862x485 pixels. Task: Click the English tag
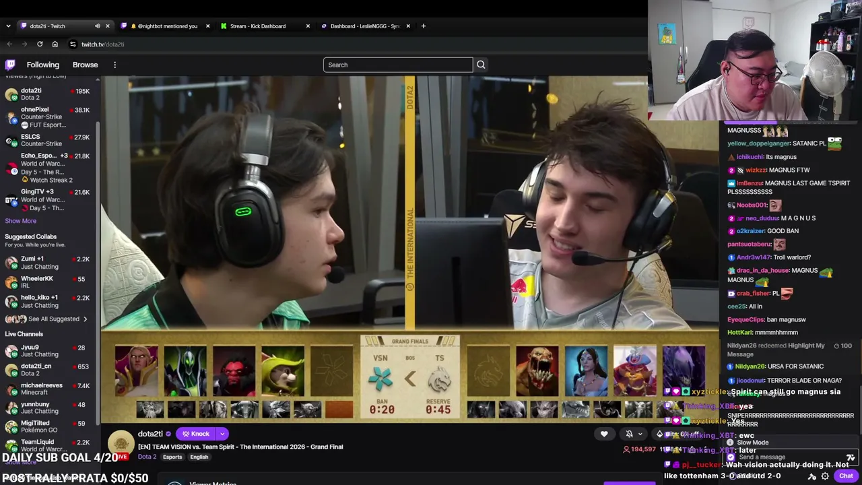(x=199, y=457)
